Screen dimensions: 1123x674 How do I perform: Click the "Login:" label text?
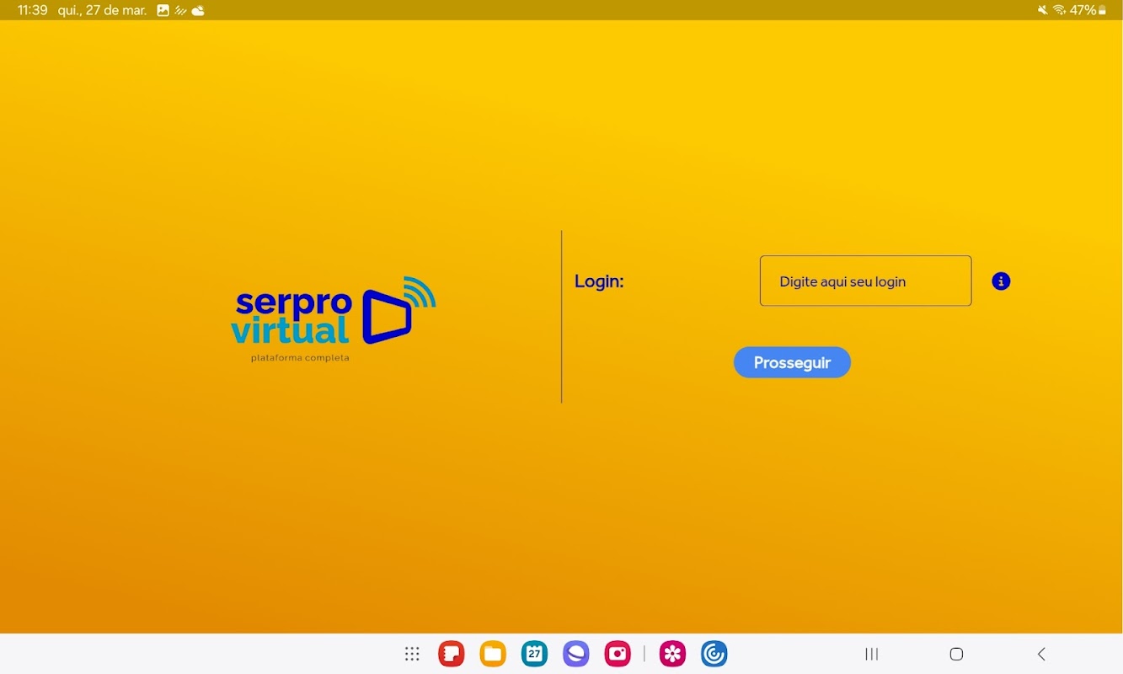tap(599, 281)
